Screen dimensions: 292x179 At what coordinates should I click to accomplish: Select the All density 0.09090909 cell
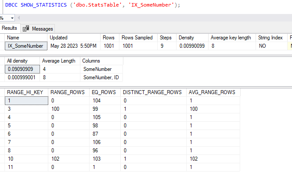[x=22, y=69]
